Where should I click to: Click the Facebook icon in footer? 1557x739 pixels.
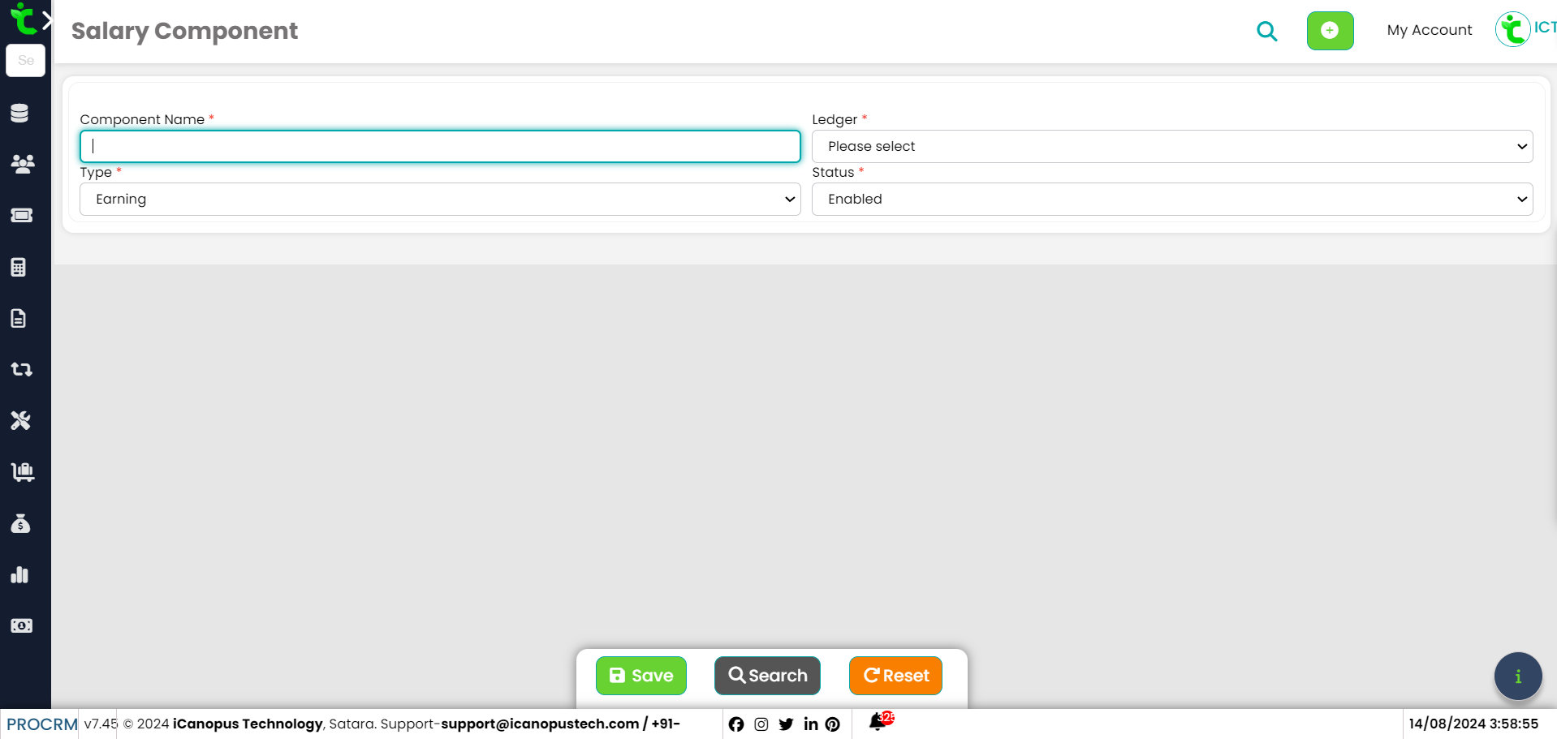[x=736, y=724]
